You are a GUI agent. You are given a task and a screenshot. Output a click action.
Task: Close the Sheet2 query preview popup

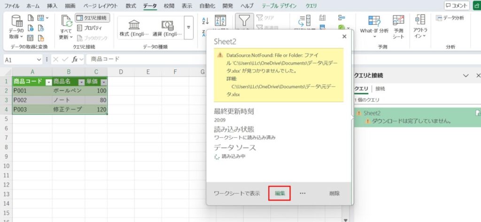pos(344,36)
